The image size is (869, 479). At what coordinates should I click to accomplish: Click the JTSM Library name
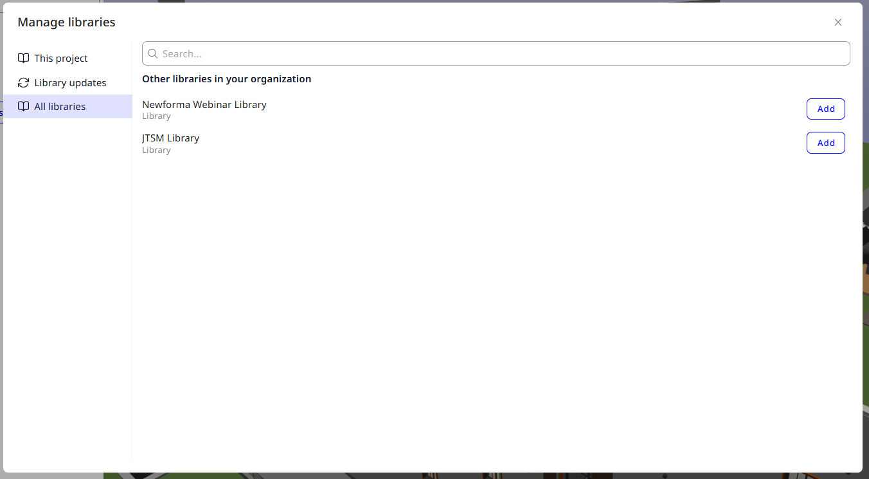pos(171,138)
